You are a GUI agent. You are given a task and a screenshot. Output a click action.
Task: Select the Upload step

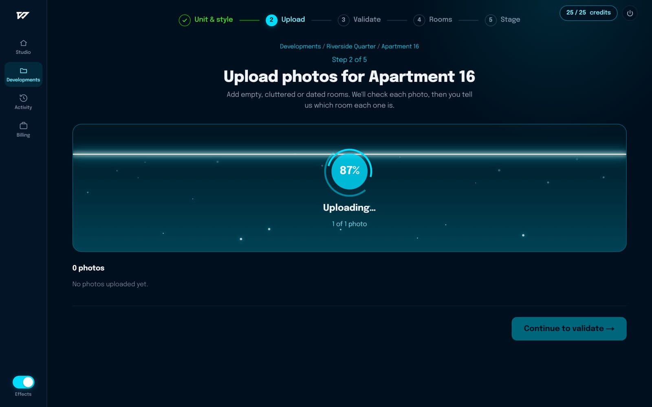(x=285, y=20)
